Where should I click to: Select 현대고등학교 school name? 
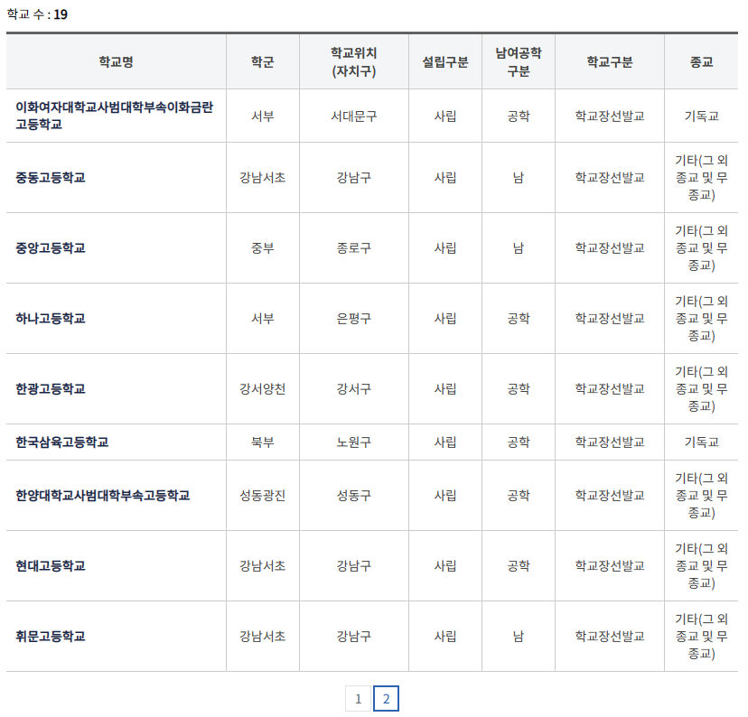click(x=51, y=566)
